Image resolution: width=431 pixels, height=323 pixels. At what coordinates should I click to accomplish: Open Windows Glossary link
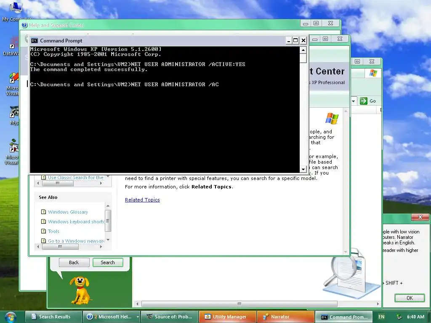pos(68,212)
